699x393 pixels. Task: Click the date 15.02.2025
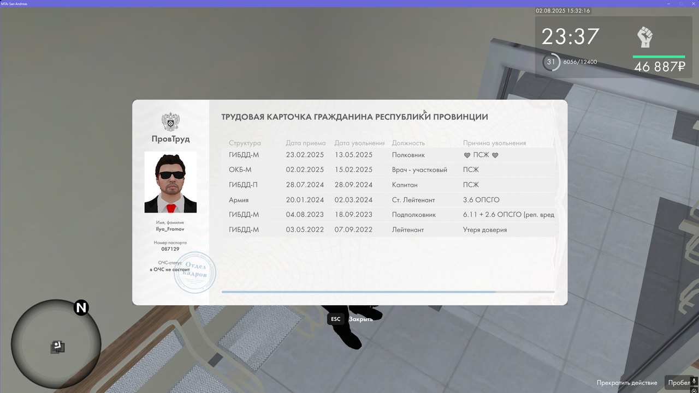[x=354, y=170]
